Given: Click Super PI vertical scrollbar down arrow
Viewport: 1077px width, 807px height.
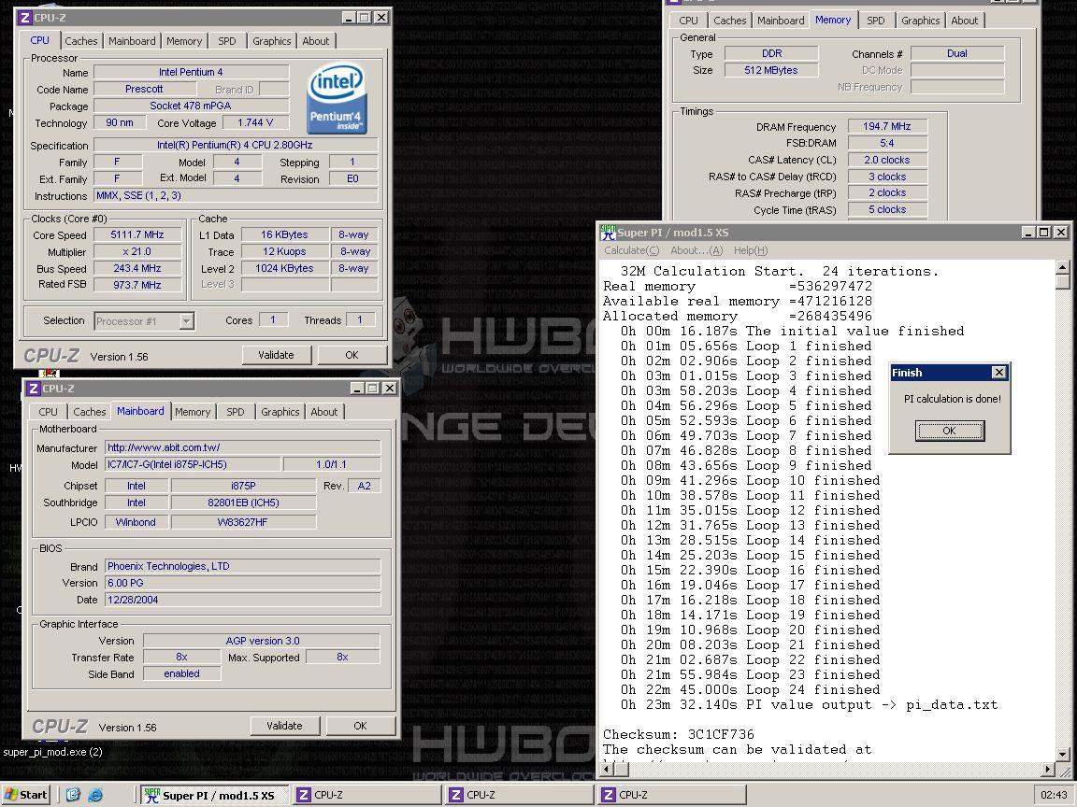Looking at the screenshot, I should coord(1062,755).
